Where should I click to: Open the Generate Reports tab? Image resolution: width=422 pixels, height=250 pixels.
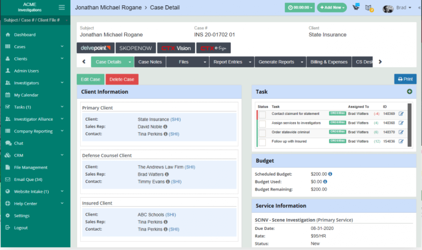276,62
